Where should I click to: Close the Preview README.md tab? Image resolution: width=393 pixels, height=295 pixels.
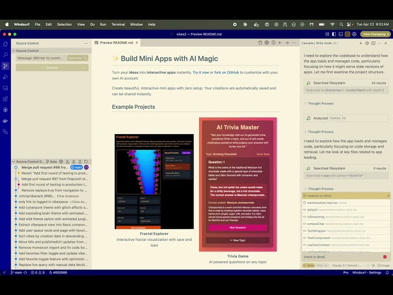[x=137, y=42]
